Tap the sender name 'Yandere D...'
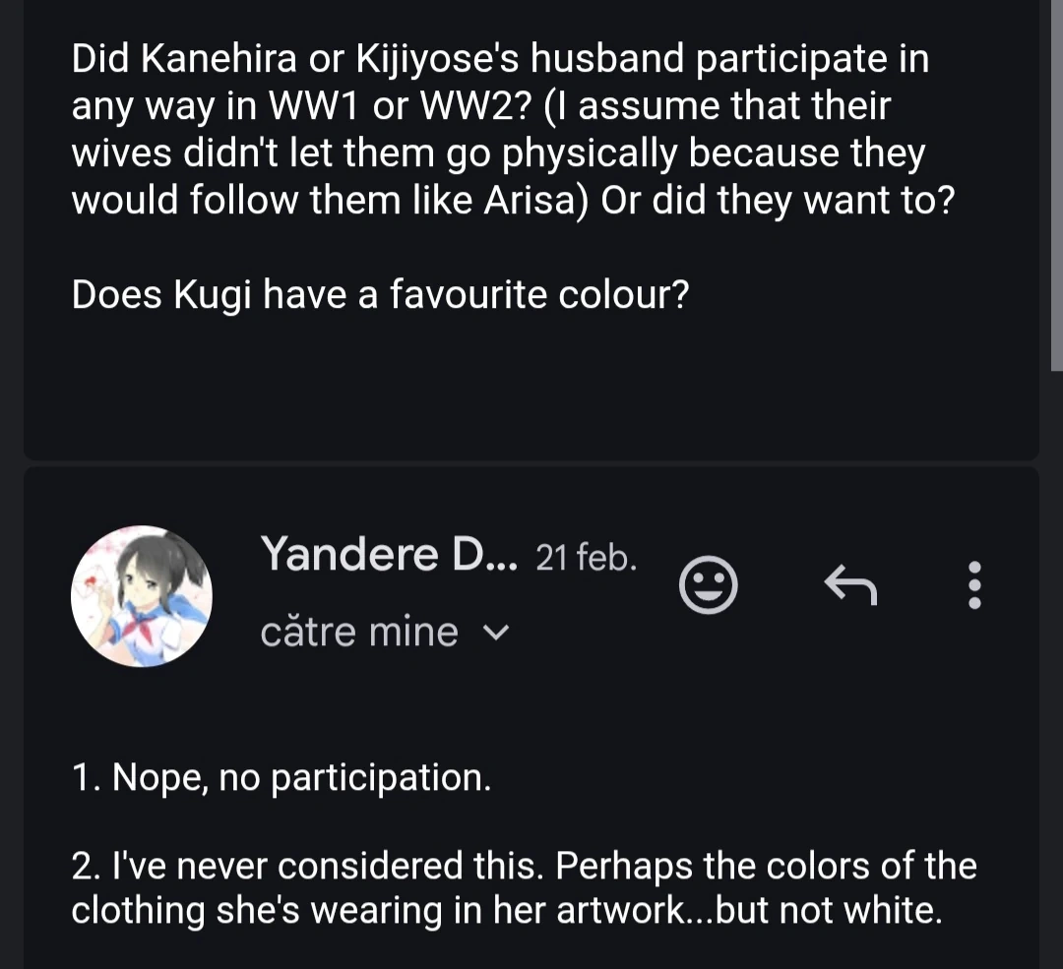 388,554
